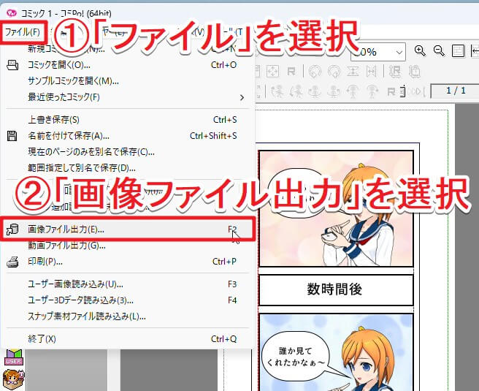Click the flip vertical icon
The image size is (479, 391).
click(353, 72)
